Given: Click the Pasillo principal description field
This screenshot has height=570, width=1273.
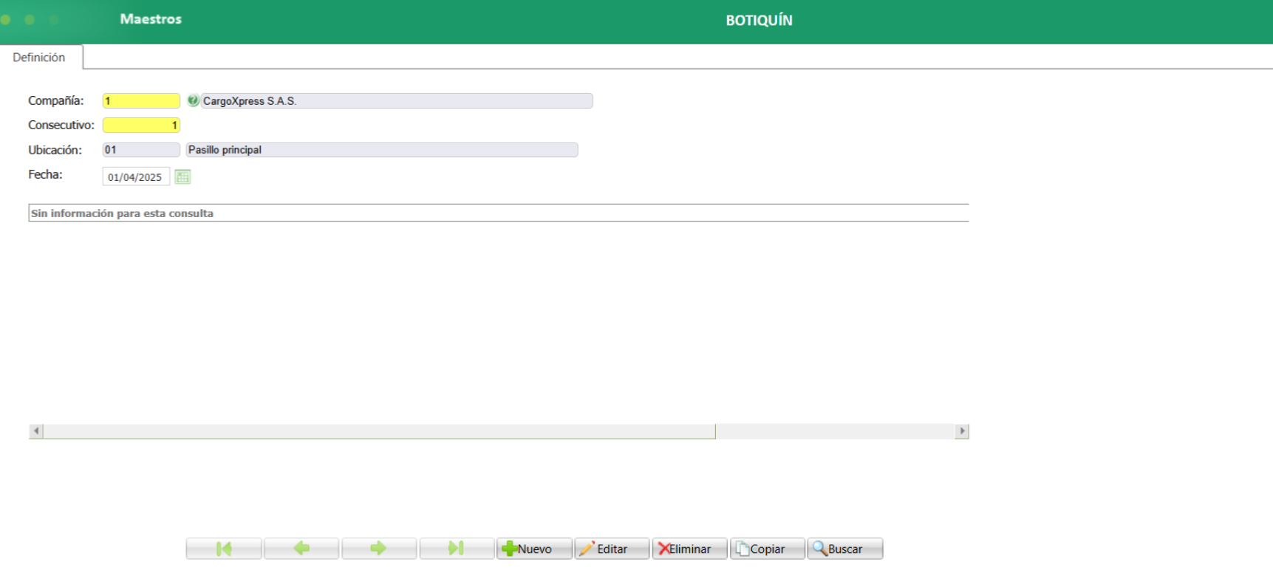Looking at the screenshot, I should (x=382, y=150).
